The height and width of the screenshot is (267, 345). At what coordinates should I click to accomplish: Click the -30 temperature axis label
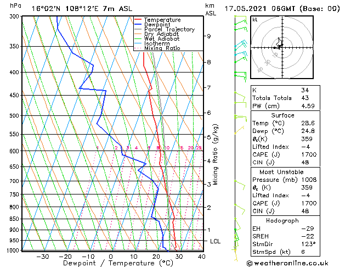tap(42, 257)
